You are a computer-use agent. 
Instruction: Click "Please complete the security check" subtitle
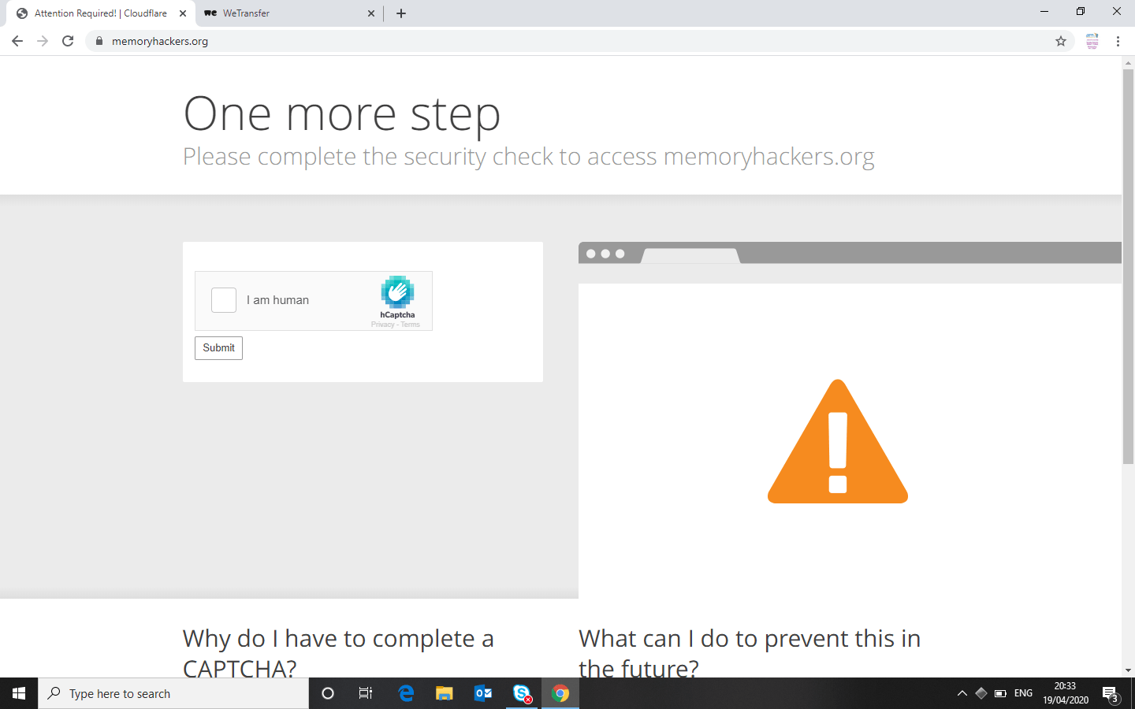[529, 157]
